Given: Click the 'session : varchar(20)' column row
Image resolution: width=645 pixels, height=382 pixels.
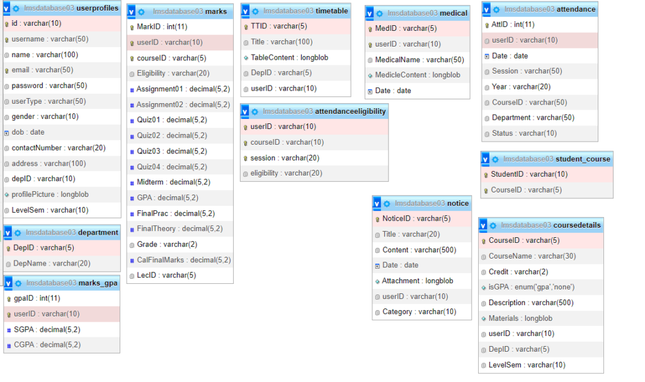Looking at the screenshot, I should [314, 159].
